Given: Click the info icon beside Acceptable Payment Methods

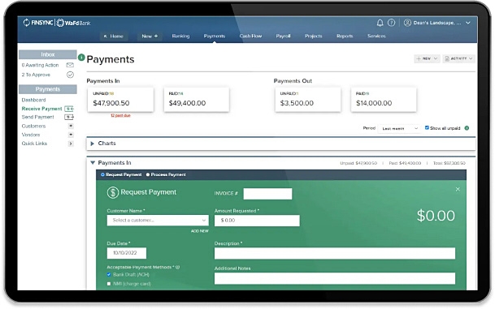Looking at the screenshot, I should click(x=177, y=267).
